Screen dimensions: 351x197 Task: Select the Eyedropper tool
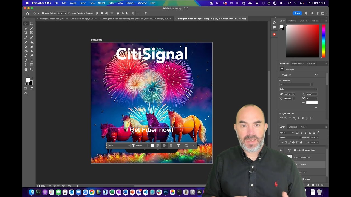coord(26,37)
